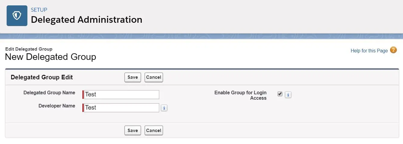Toggle the Enable Group for Login Access checkbox
The image size is (403, 144).
point(280,94)
